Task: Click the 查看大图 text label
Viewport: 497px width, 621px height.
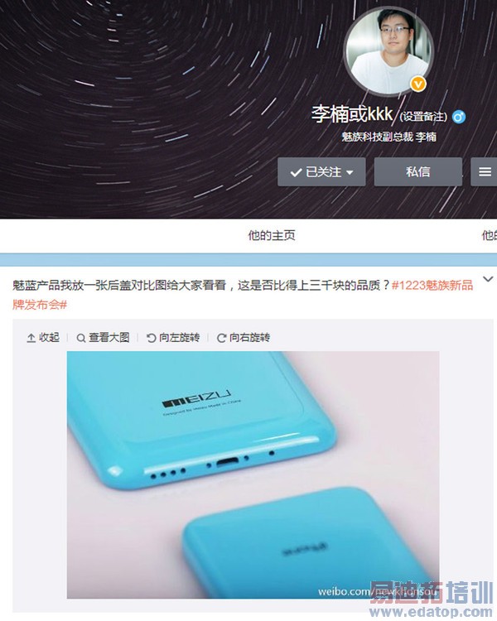Action: click(x=109, y=338)
